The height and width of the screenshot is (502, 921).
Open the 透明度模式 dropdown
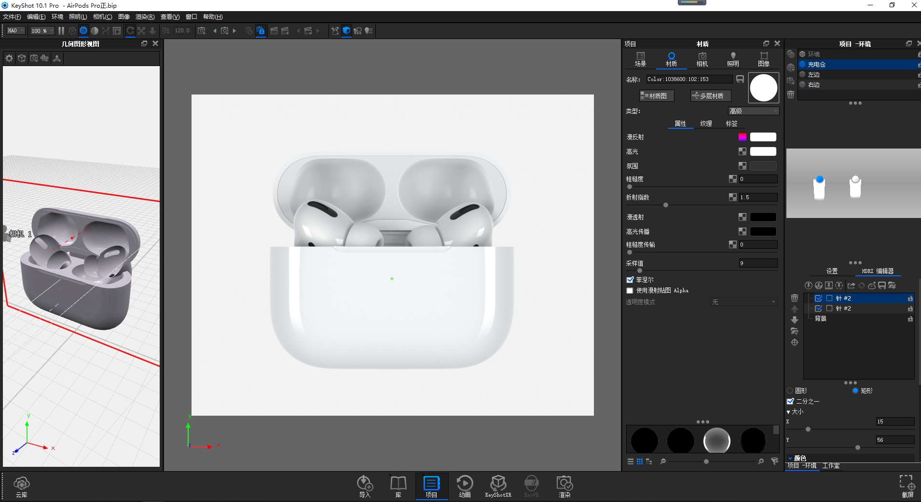point(744,302)
